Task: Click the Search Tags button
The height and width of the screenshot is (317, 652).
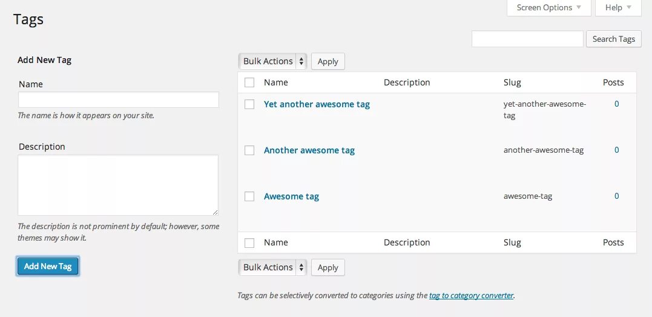Action: (x=614, y=39)
